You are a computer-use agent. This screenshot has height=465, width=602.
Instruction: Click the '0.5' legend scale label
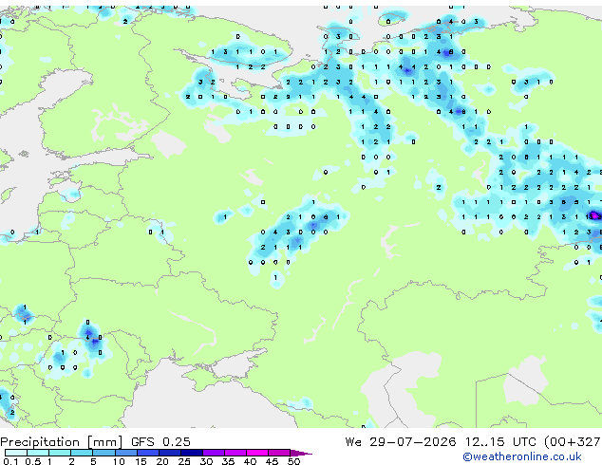point(33,461)
